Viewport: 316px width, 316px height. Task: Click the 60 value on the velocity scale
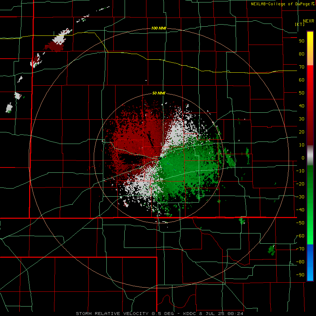302,80
